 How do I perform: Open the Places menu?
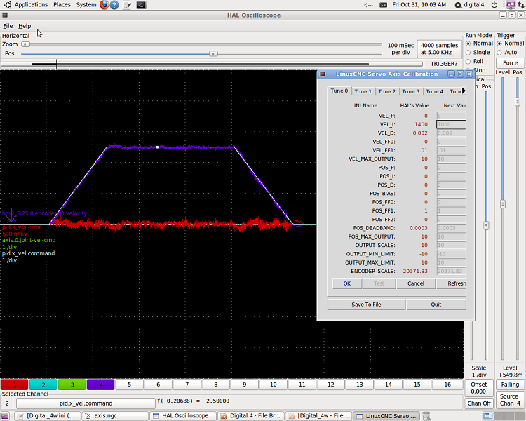[x=62, y=5]
